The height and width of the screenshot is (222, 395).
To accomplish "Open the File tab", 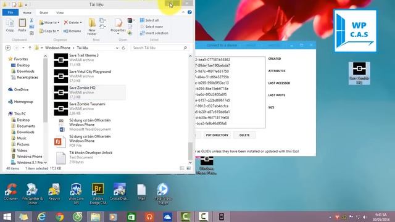I will click(10, 12).
